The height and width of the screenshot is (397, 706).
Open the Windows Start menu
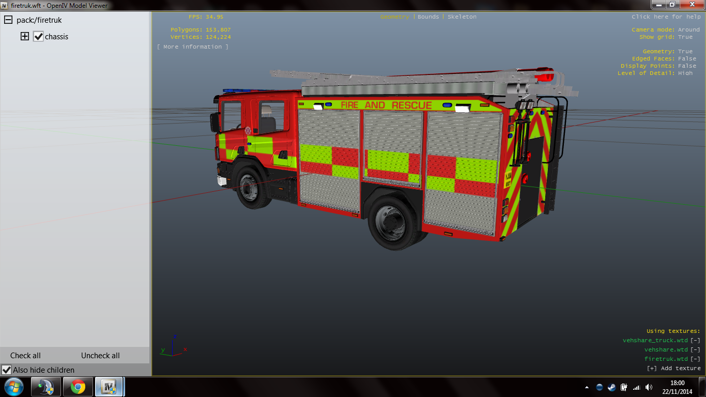13,387
